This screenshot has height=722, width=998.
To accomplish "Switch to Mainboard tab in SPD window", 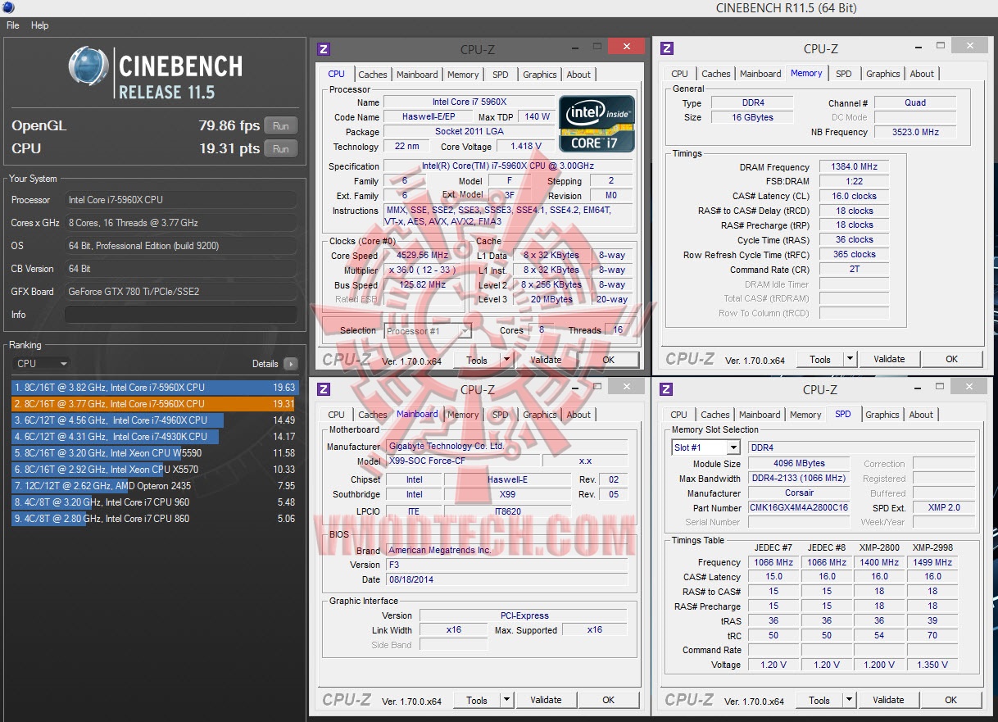I will coord(760,415).
